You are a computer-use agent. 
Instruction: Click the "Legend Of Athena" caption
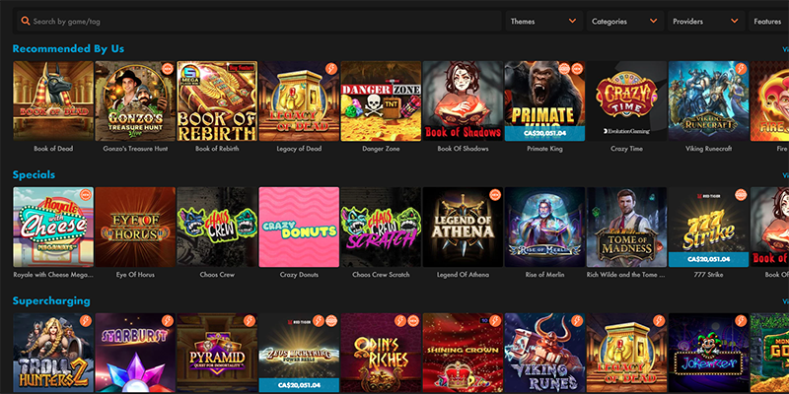463,275
